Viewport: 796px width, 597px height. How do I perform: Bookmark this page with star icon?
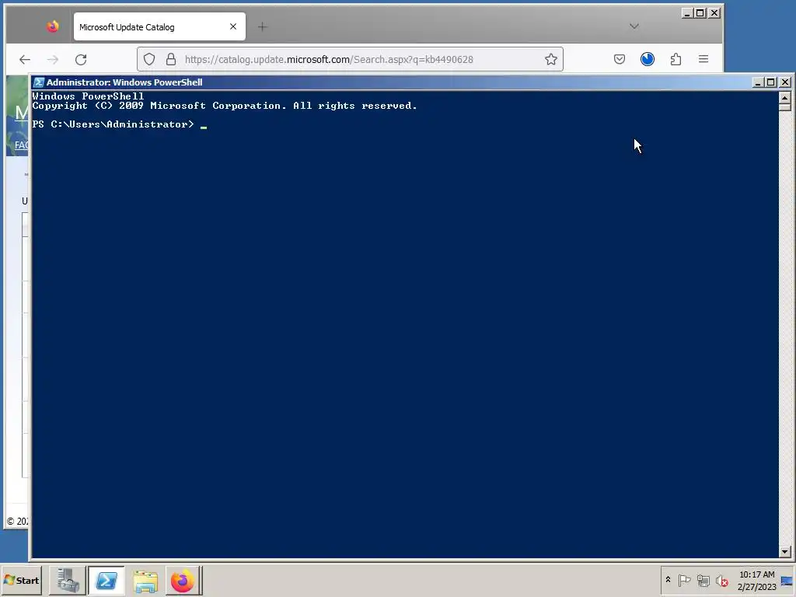(x=551, y=59)
